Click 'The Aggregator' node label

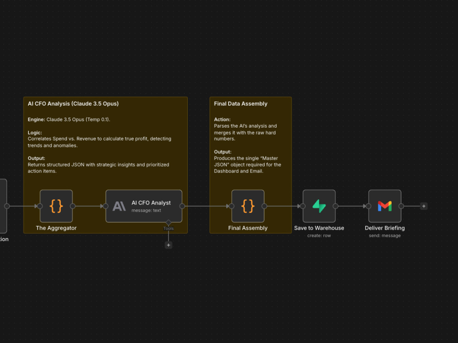click(56, 228)
